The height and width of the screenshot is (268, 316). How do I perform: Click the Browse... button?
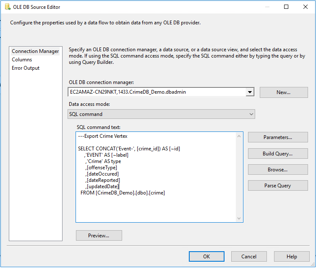[x=277, y=170]
